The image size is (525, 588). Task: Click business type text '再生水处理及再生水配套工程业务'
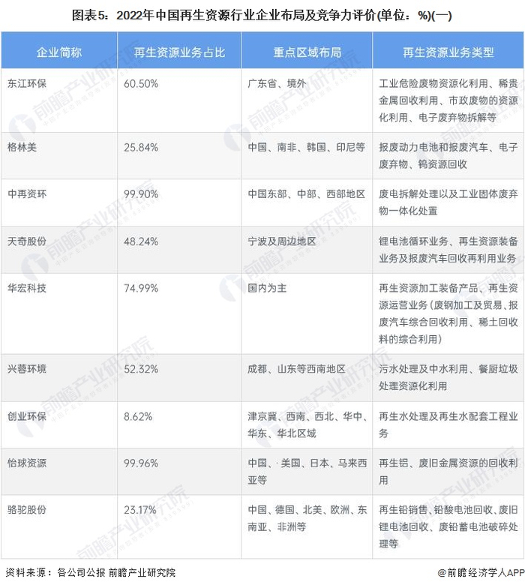tap(448, 424)
